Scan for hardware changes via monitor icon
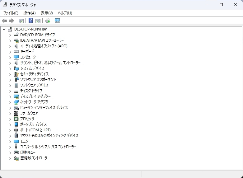 [57, 21]
